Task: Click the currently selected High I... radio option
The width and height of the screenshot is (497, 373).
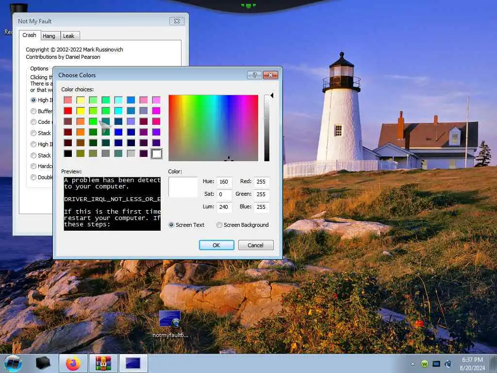Action: 33,100
